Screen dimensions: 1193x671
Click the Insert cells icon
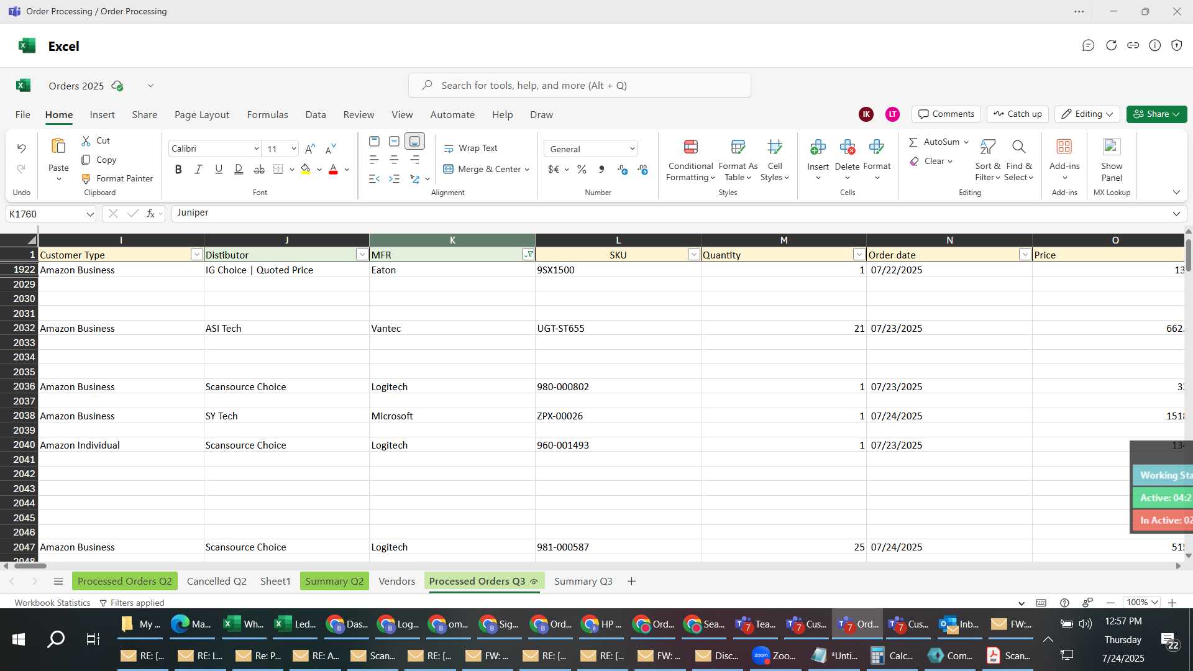pyautogui.click(x=818, y=147)
